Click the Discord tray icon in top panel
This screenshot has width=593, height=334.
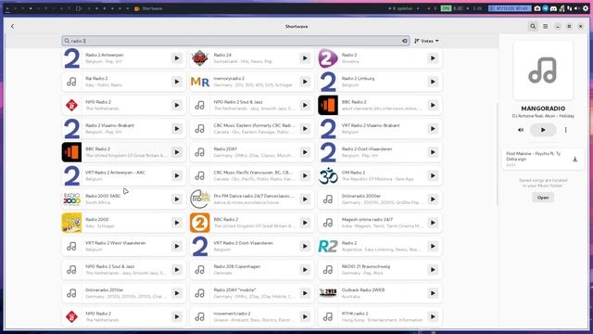point(554,8)
